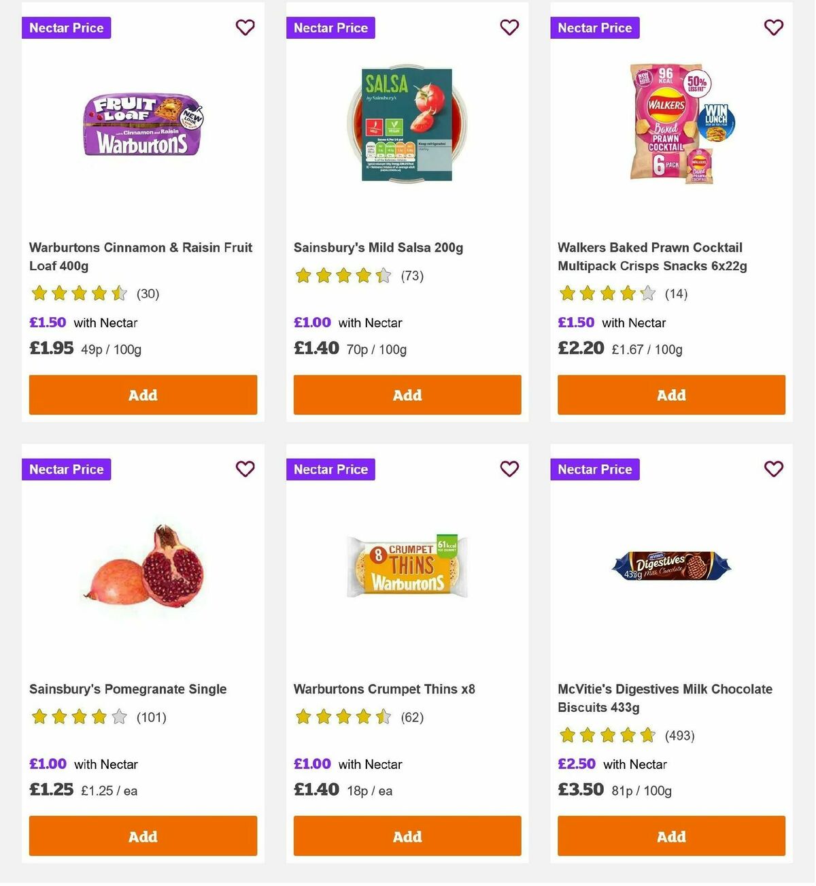Viewport: 816px width, 886px height.
Task: Click the heart icon on Warburtons Crumpet Thins
Action: (509, 469)
